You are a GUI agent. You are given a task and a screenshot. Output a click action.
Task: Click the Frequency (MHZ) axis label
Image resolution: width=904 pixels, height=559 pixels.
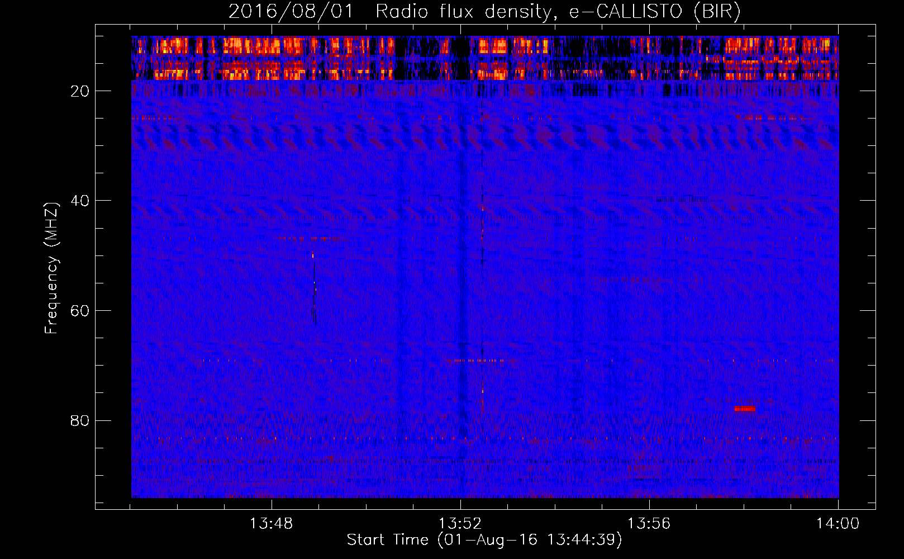point(51,268)
